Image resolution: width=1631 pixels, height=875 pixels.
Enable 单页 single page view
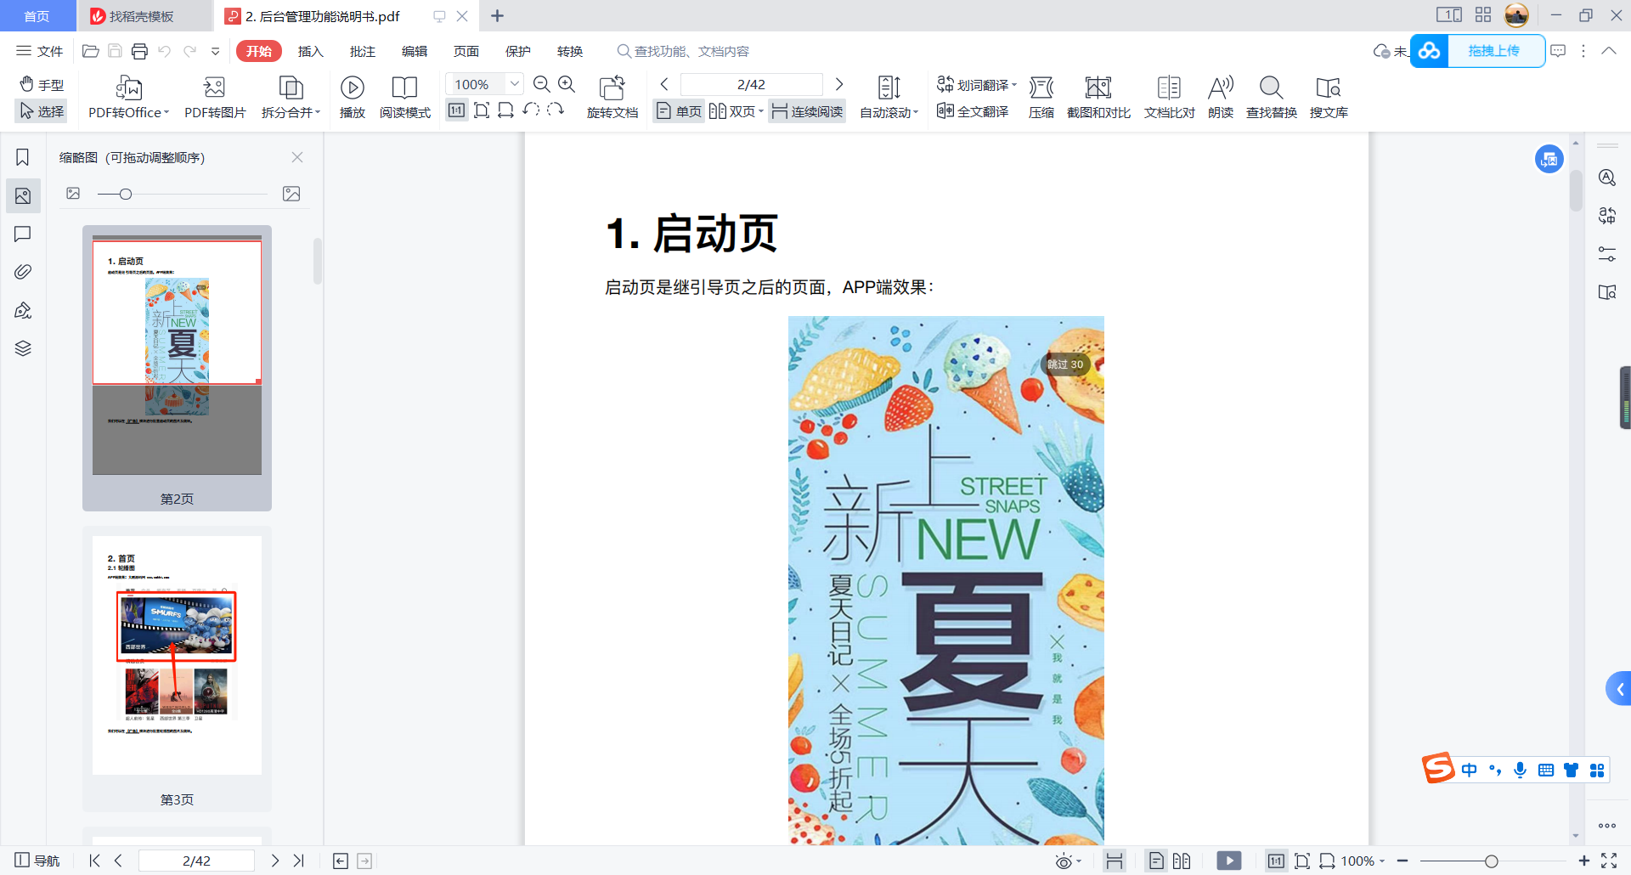677,110
